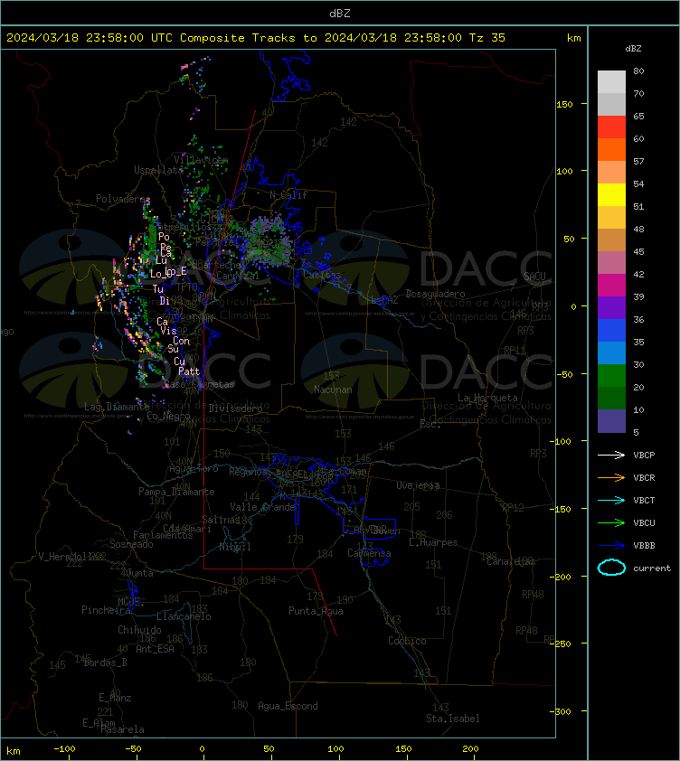Click the 'Agua_Toro' map label
Viewport: 680px width, 761px height.
pos(194,468)
